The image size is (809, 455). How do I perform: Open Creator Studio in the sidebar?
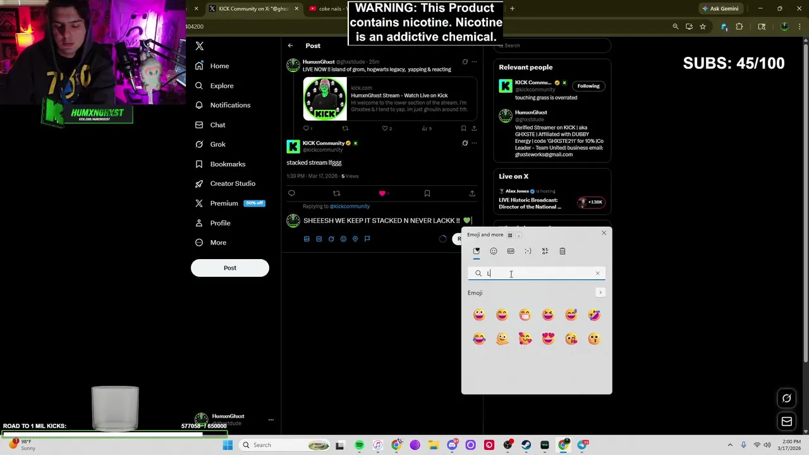tap(225, 183)
